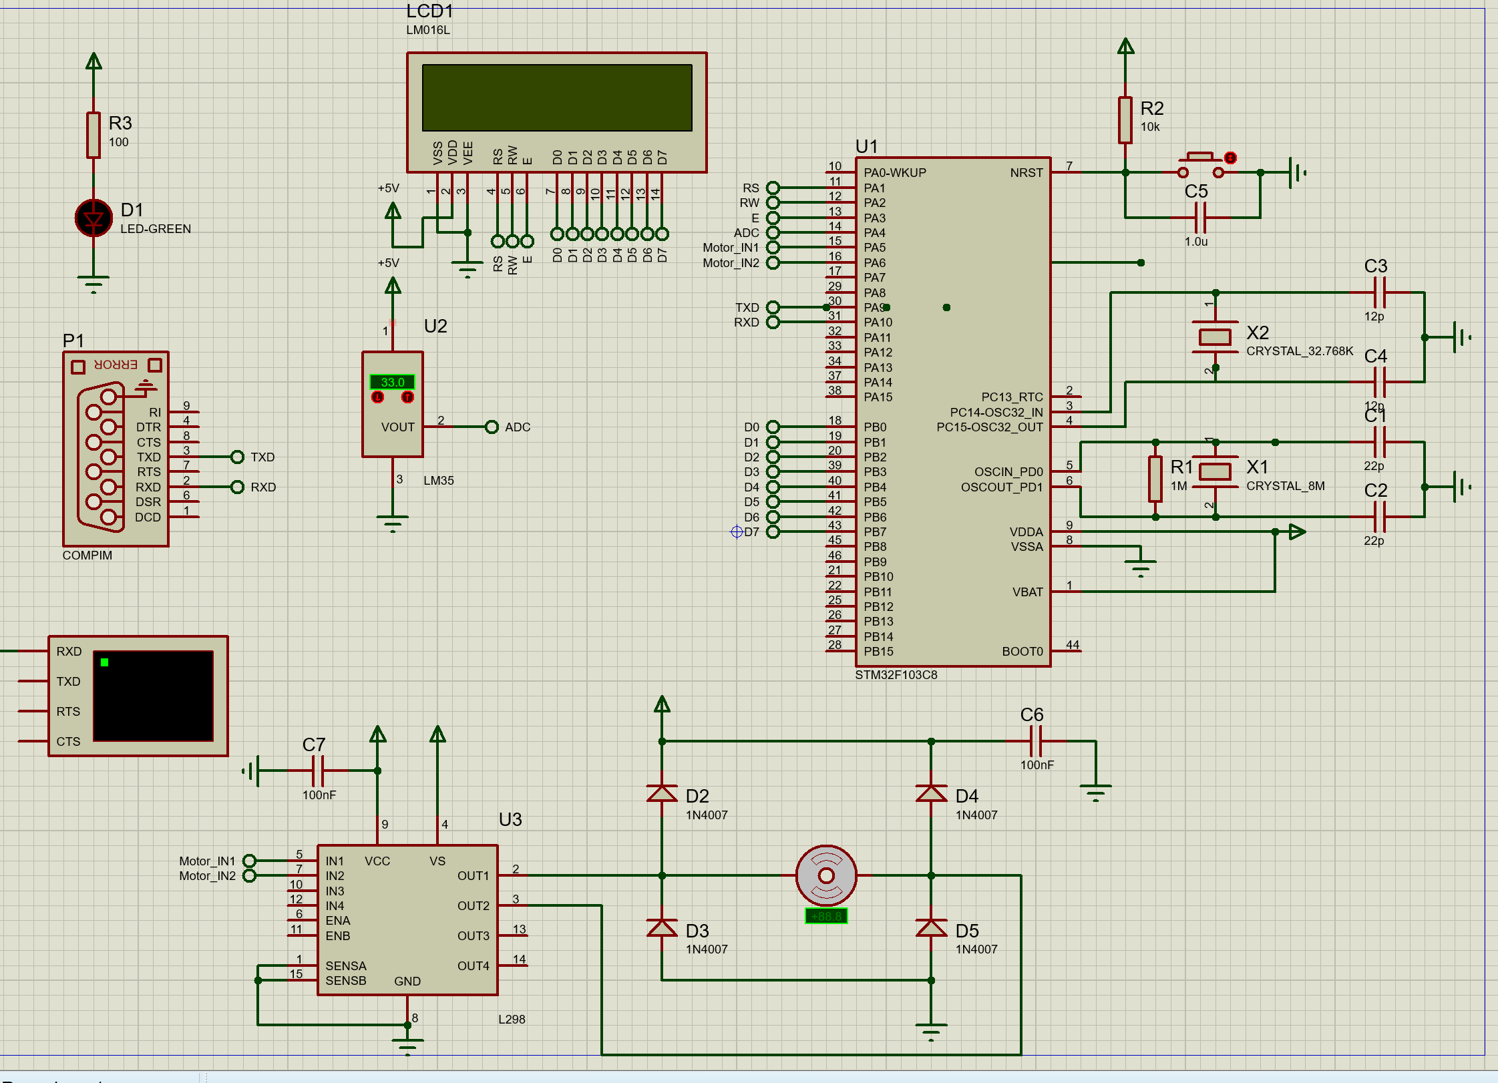Click the LM35 temperature decrease arrow
Screen dimensions: 1498x1083
(x=377, y=397)
